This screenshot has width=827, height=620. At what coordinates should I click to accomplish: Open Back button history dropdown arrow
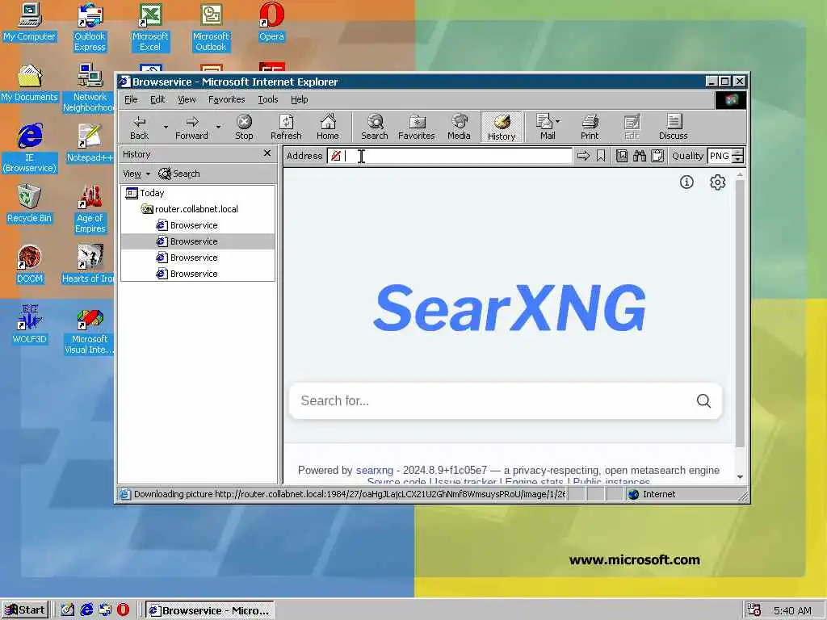pos(166,127)
